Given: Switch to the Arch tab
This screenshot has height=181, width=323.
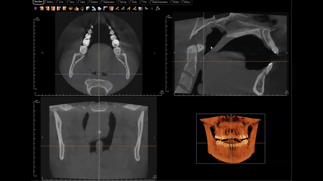Looking at the screenshot, I should (61, 2).
